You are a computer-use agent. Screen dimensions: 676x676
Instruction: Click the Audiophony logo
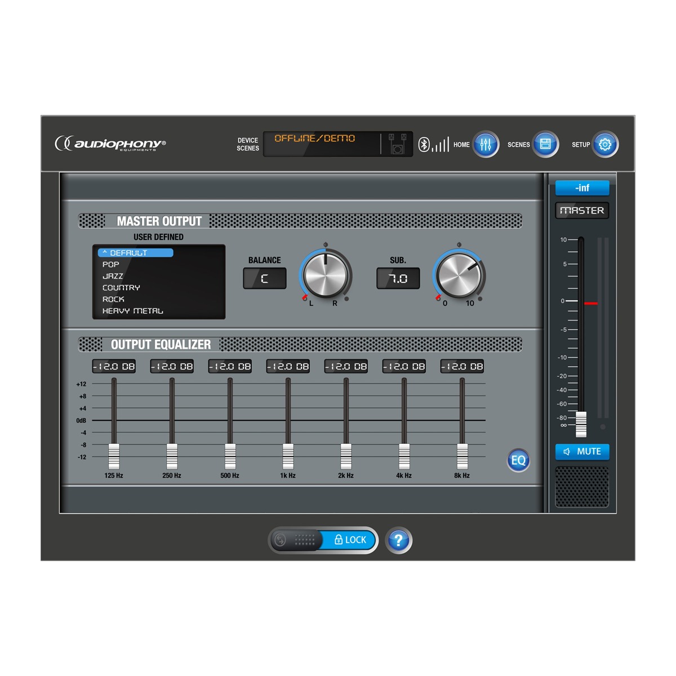click(x=110, y=144)
